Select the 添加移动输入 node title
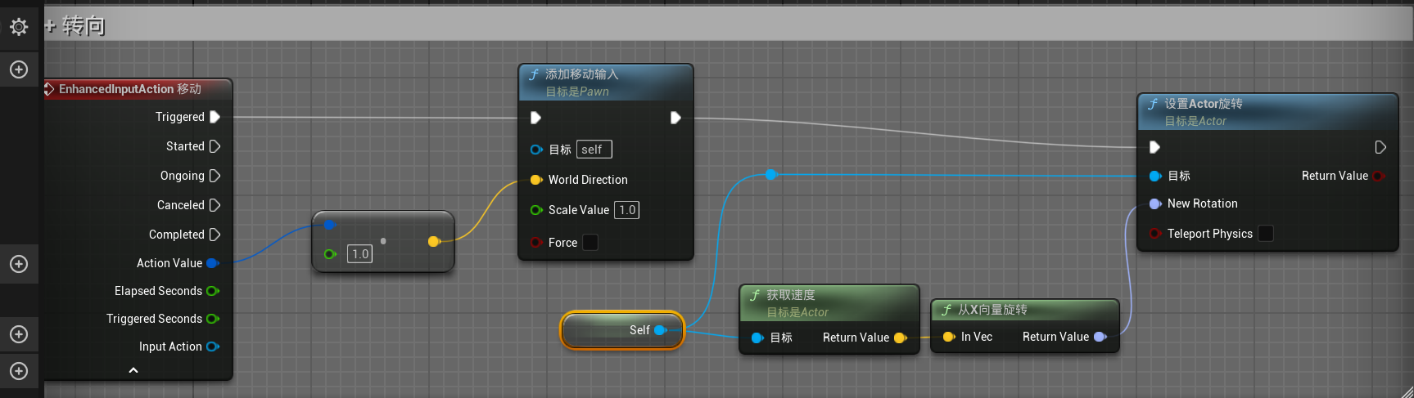The width and height of the screenshot is (1414, 398). [x=582, y=74]
